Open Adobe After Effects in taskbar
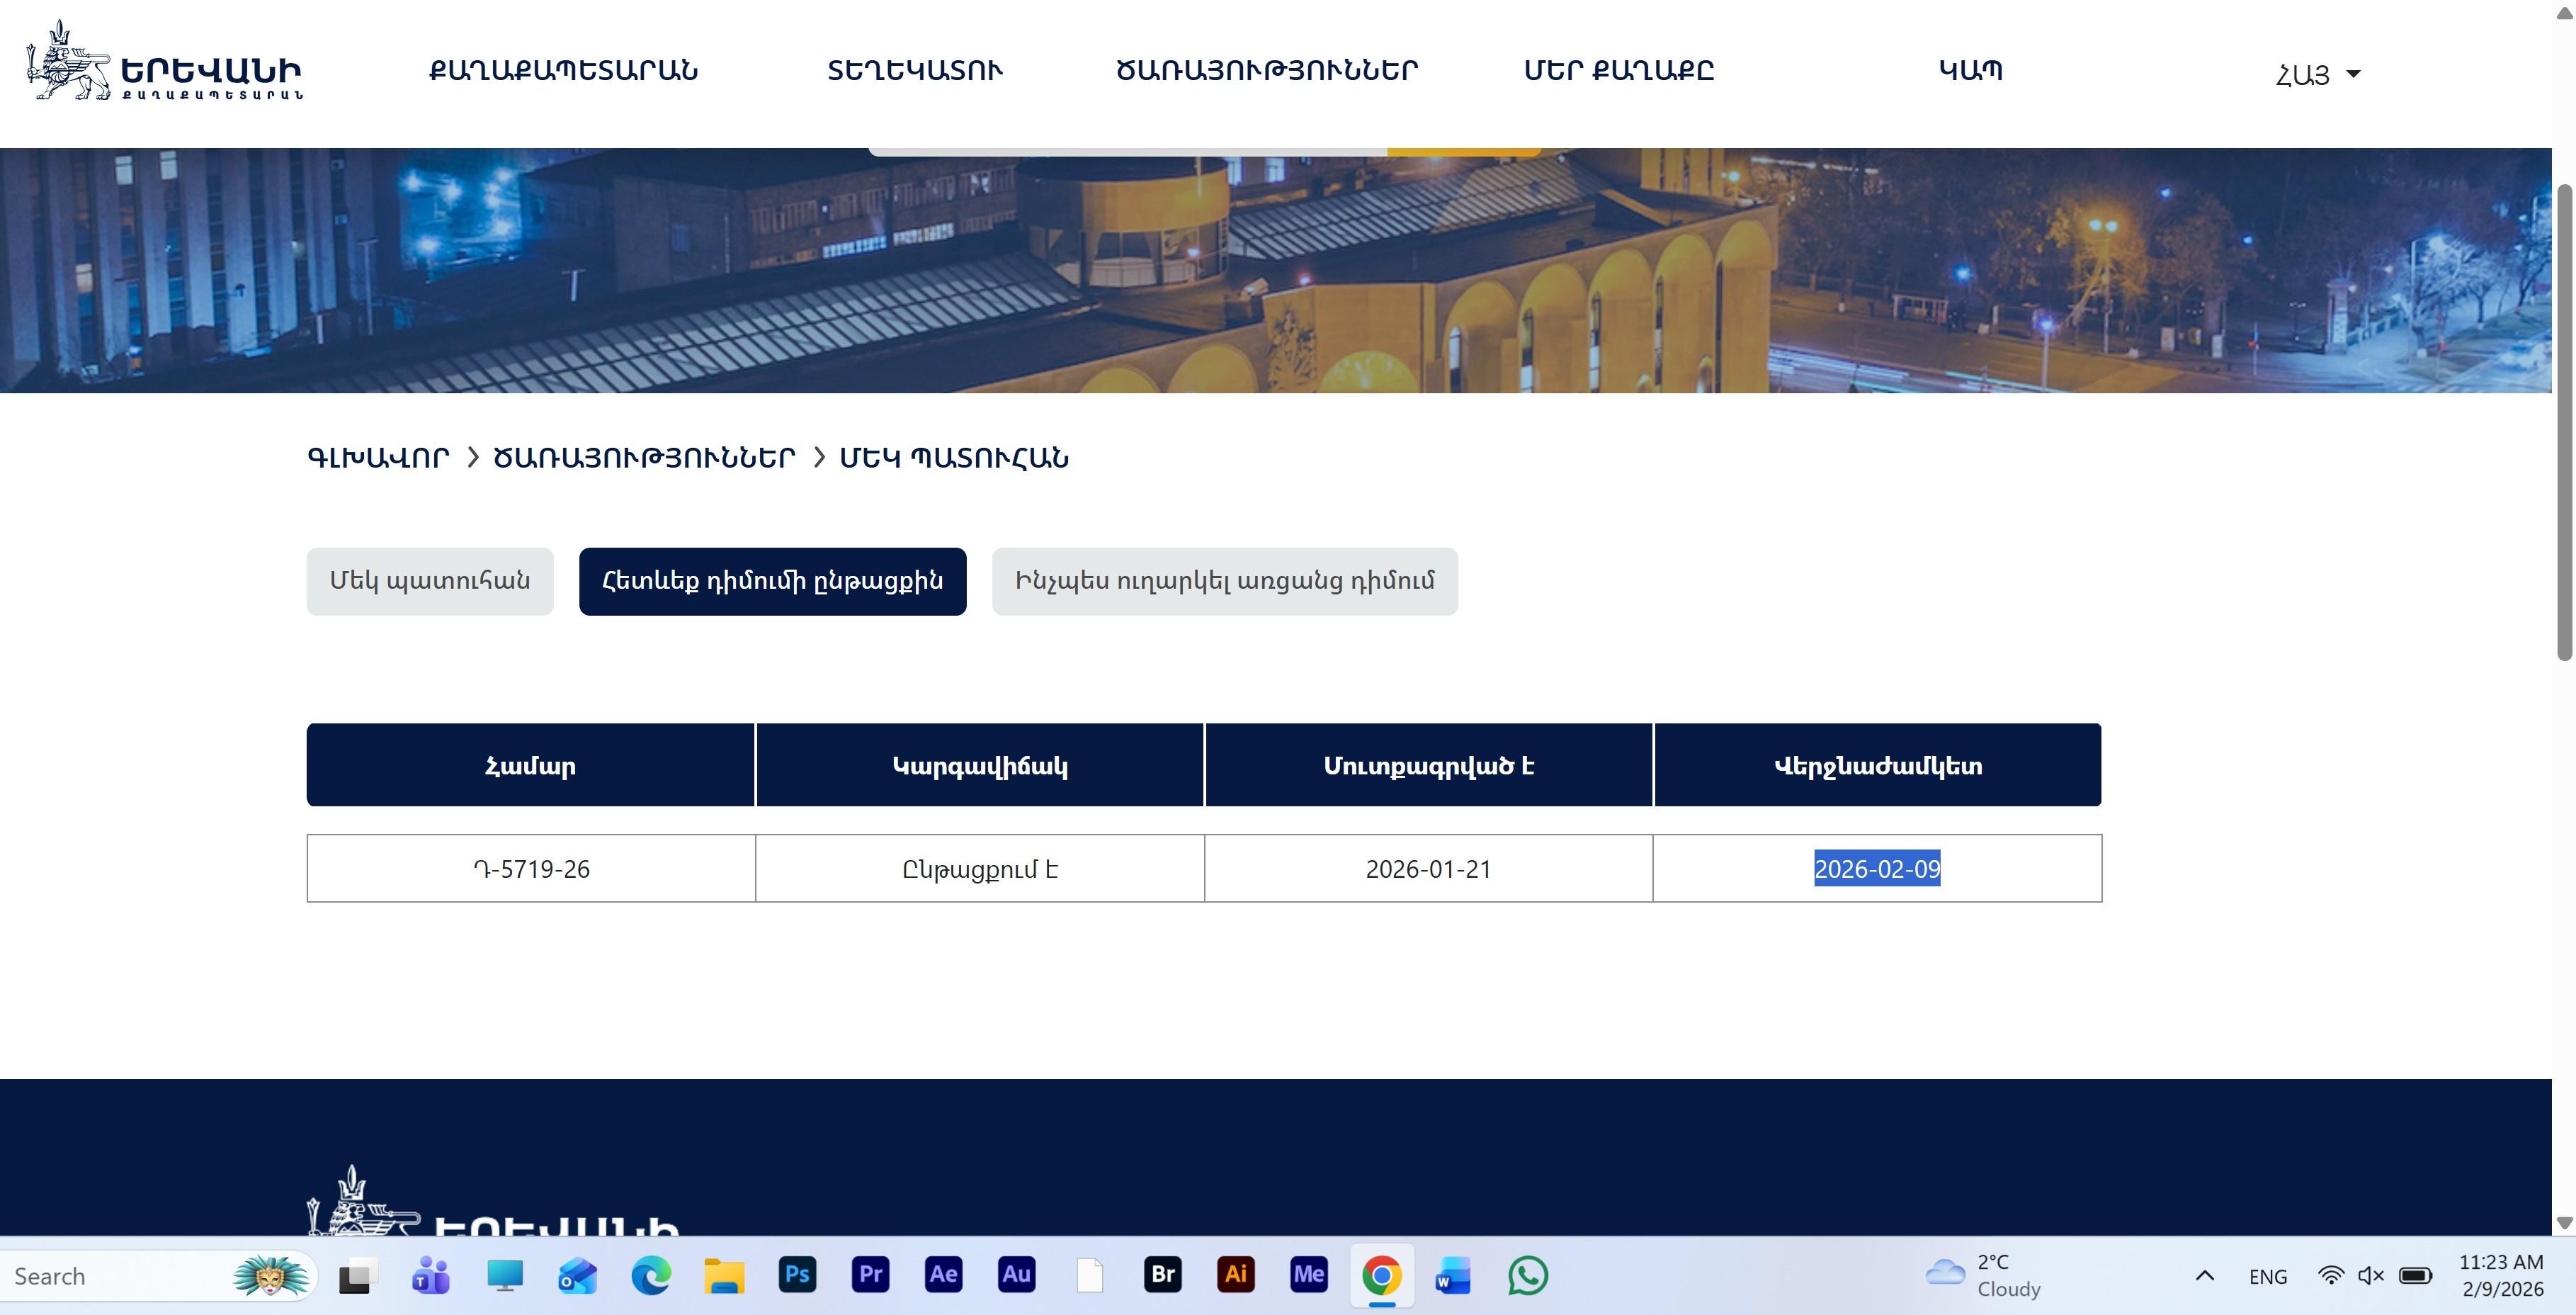 tap(943, 1275)
